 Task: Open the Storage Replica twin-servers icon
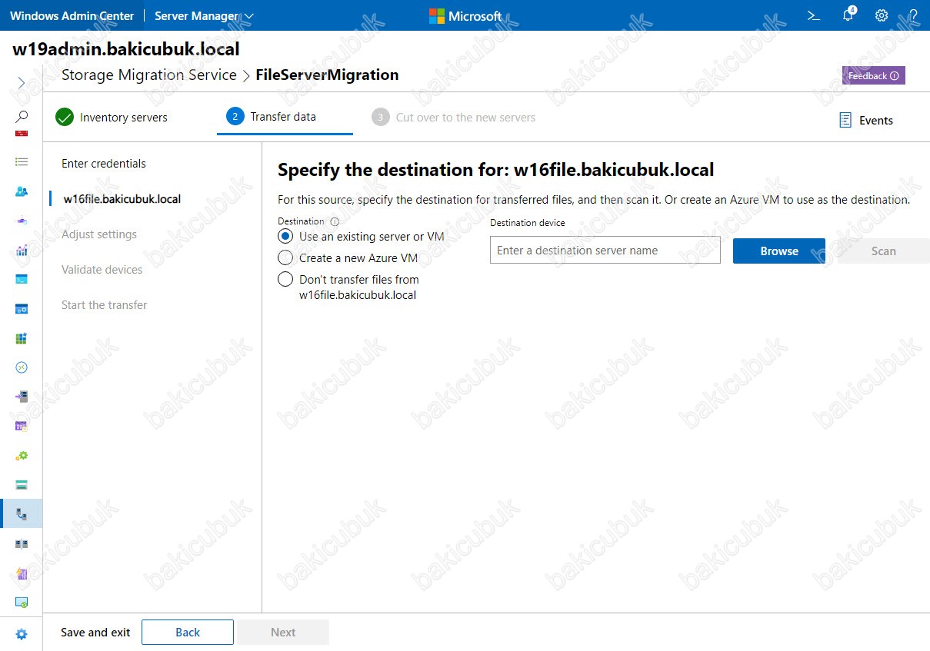(x=22, y=544)
